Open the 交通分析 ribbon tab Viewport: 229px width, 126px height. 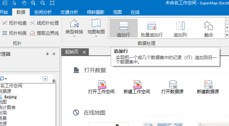click(69, 12)
